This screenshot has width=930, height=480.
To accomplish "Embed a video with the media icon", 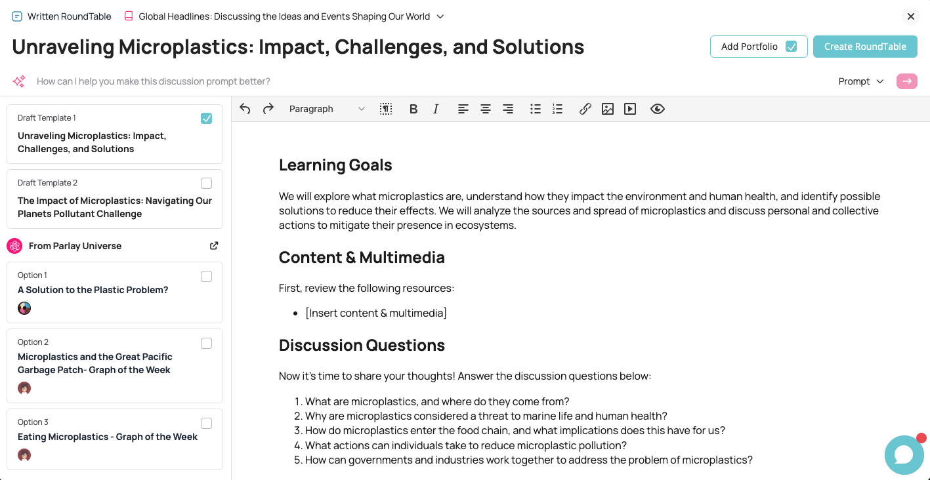I will point(630,109).
